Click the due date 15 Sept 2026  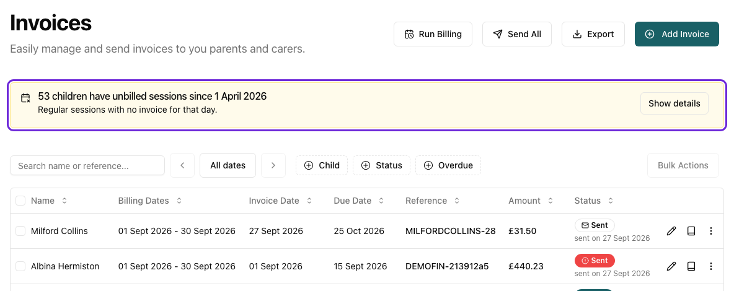click(x=360, y=266)
